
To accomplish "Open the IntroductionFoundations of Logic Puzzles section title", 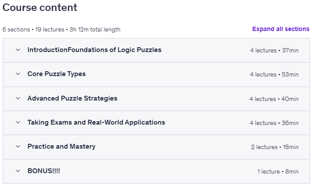I will [x=94, y=50].
